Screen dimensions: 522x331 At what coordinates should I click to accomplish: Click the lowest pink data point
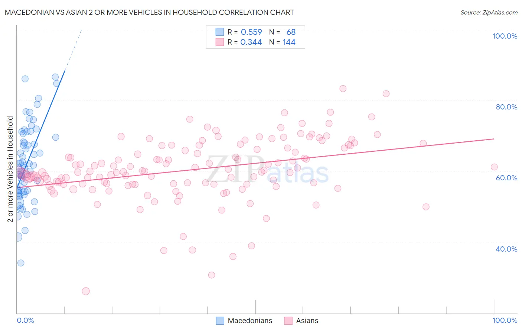86,291
